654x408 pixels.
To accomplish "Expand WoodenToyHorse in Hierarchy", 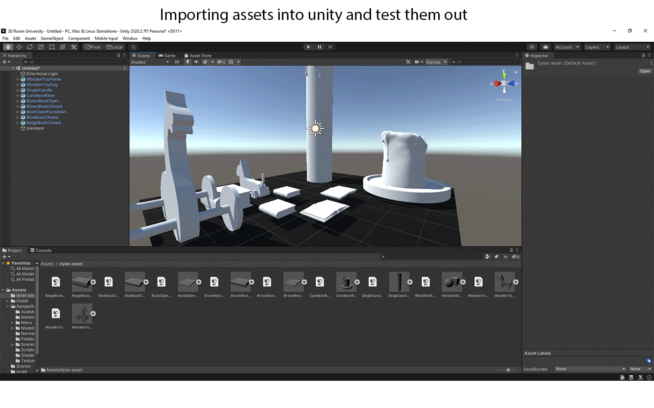I will (x=18, y=79).
